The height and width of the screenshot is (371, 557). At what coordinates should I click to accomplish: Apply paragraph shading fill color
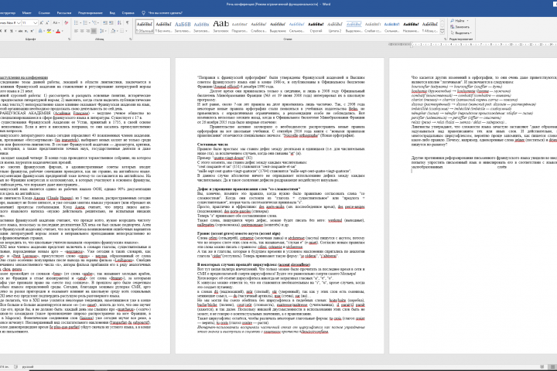tap(113, 31)
